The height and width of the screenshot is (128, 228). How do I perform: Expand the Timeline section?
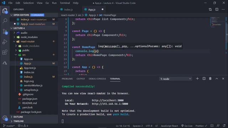[34, 121]
